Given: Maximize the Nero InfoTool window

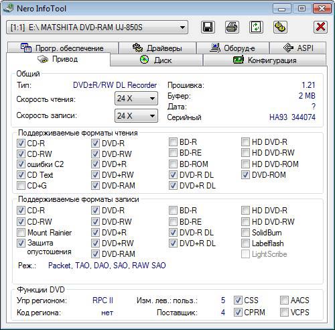Looking at the screenshot, I should [x=301, y=9].
